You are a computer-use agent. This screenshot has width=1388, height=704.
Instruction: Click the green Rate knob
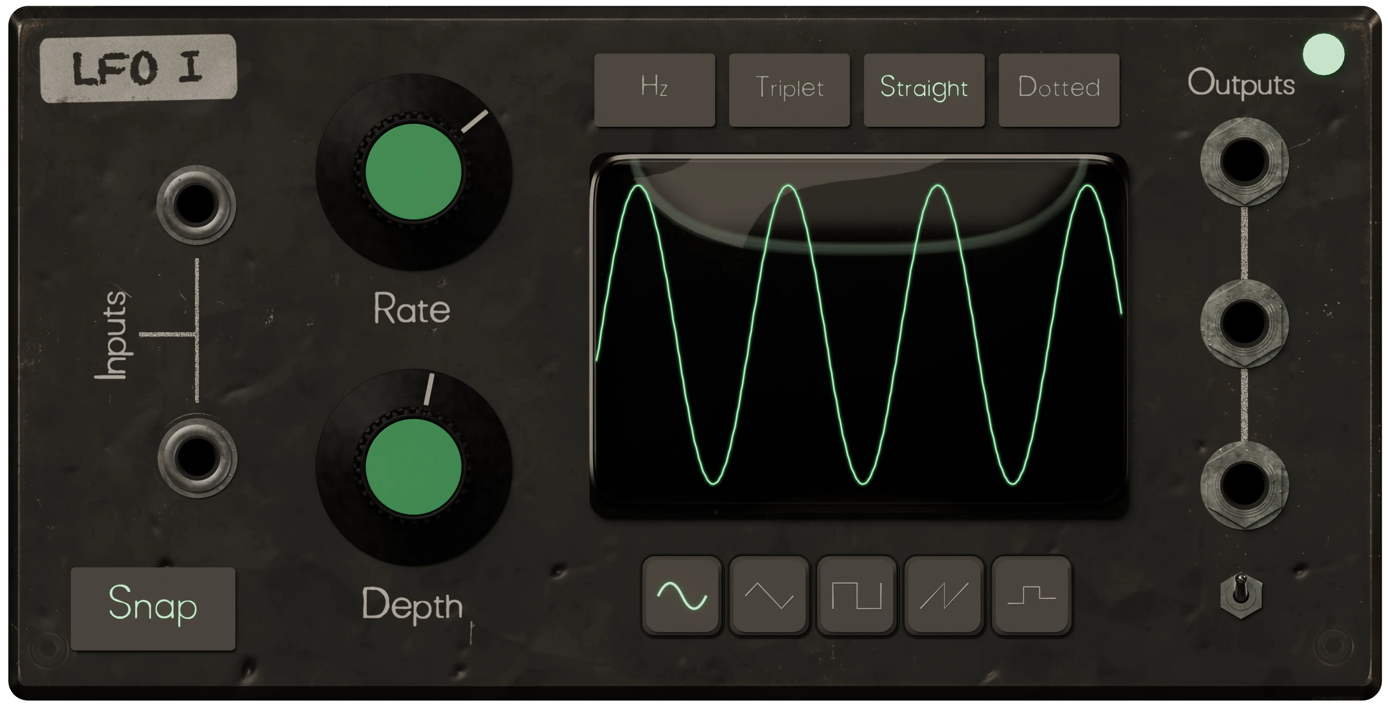coord(413,172)
